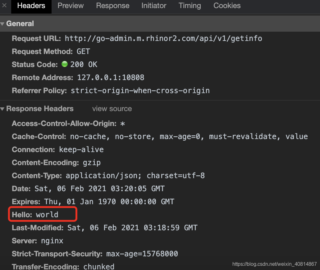Open the Cookies tab
This screenshot has height=270, width=320.
point(227,6)
